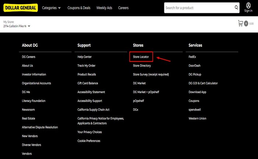Open the DG Careers link
Screen dimensions: 258x159
pos(29,57)
